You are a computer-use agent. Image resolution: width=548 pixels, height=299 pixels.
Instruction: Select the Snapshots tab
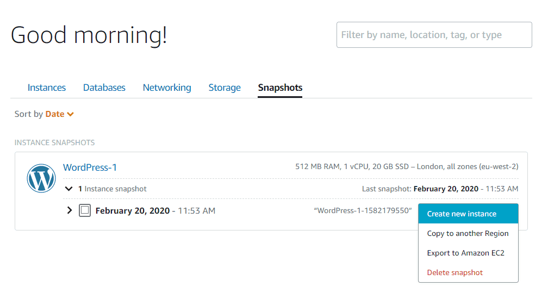[280, 88]
